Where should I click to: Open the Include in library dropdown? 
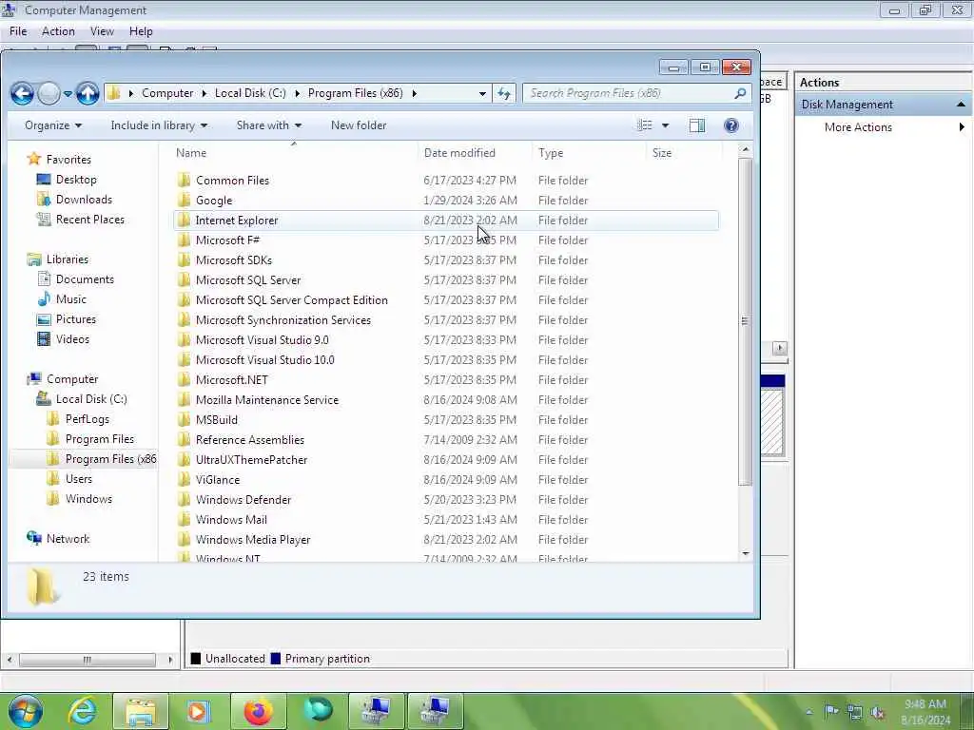point(159,125)
